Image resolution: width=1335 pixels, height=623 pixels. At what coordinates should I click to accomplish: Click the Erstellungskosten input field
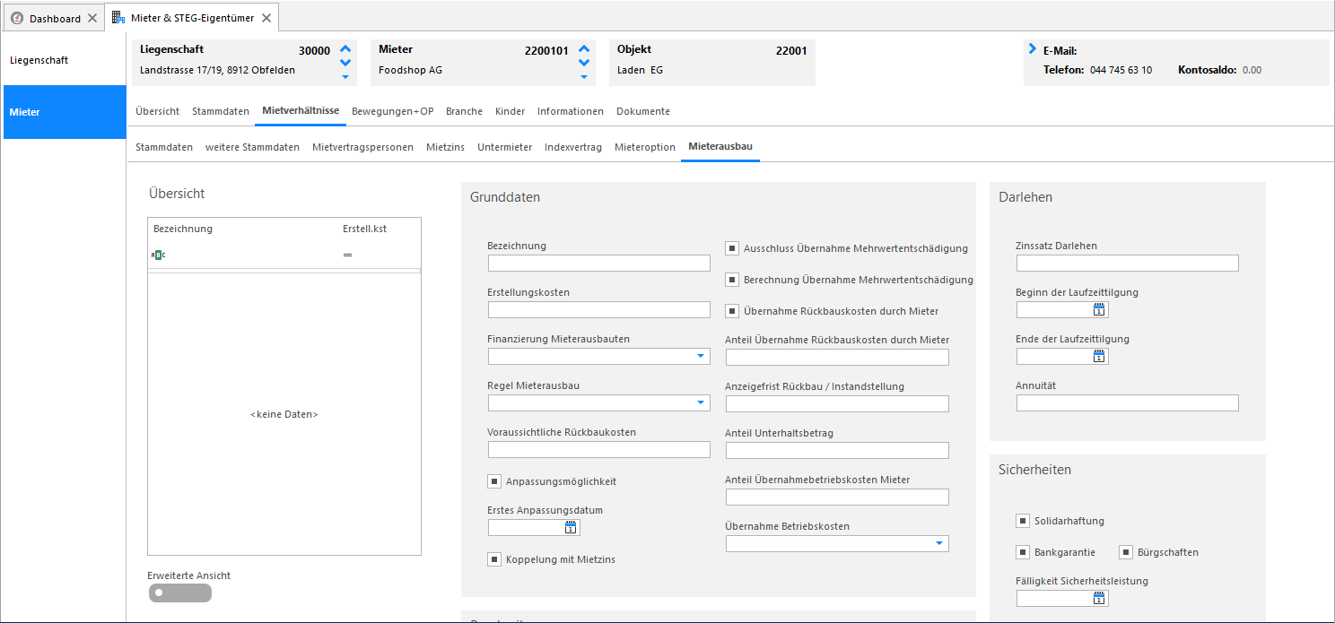(x=599, y=309)
